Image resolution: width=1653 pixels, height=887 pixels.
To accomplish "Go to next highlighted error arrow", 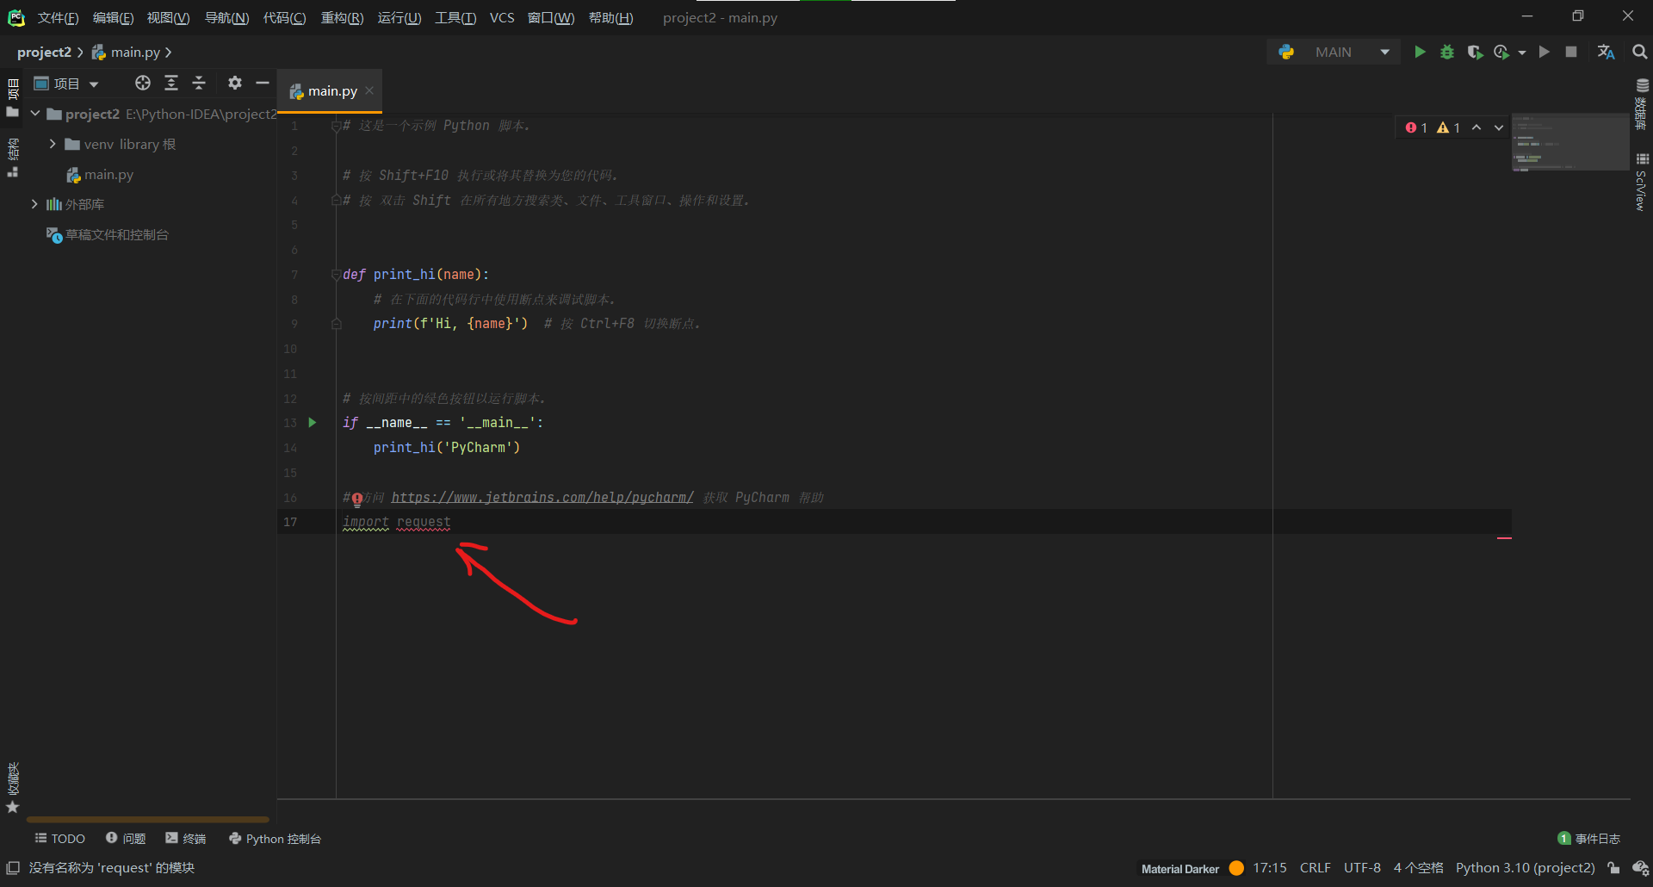I will click(x=1499, y=127).
